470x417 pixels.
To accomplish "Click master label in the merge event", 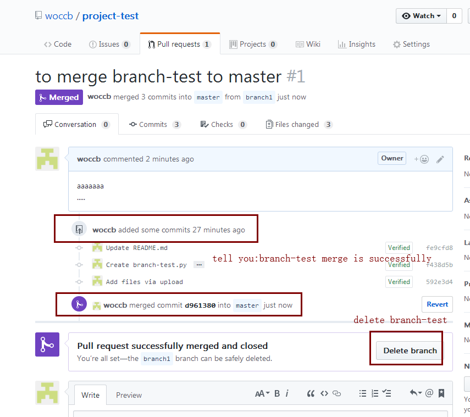I will point(247,305).
